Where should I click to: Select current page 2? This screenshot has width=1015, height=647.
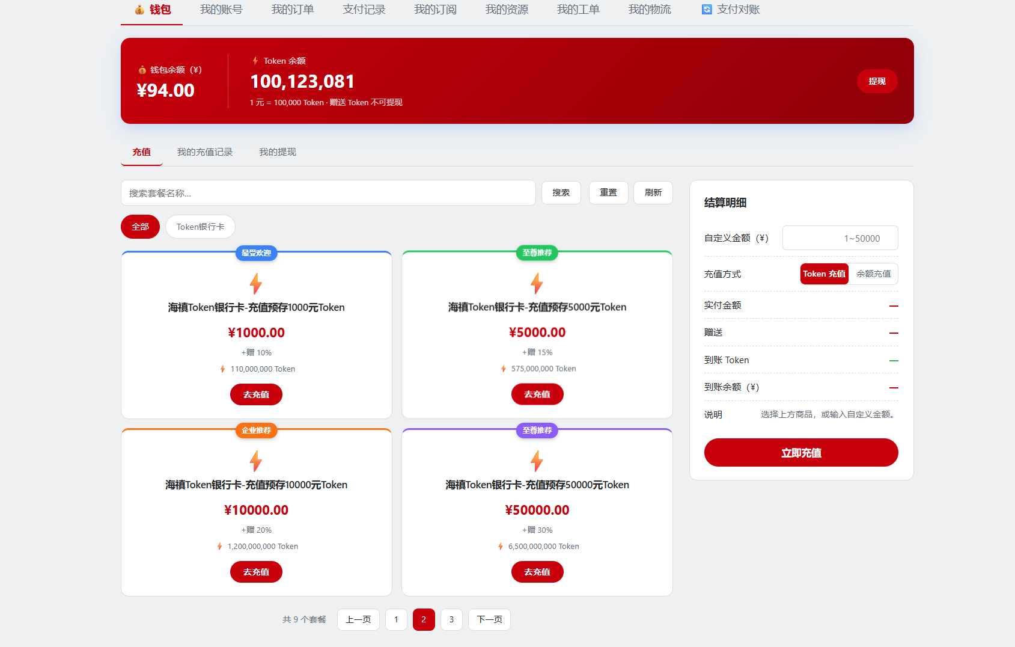pos(424,619)
